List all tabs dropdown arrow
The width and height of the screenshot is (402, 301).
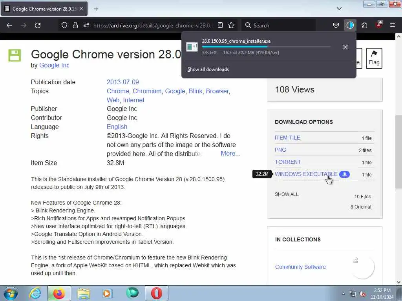point(339,9)
